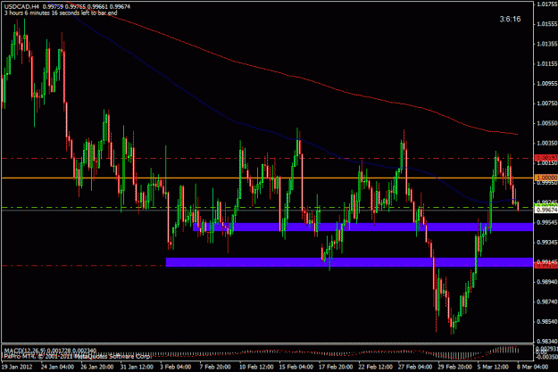Image resolution: width=558 pixels, height=372 pixels.
Task: Click the 8 Mar 04:00 time axis label
Action: point(532,367)
